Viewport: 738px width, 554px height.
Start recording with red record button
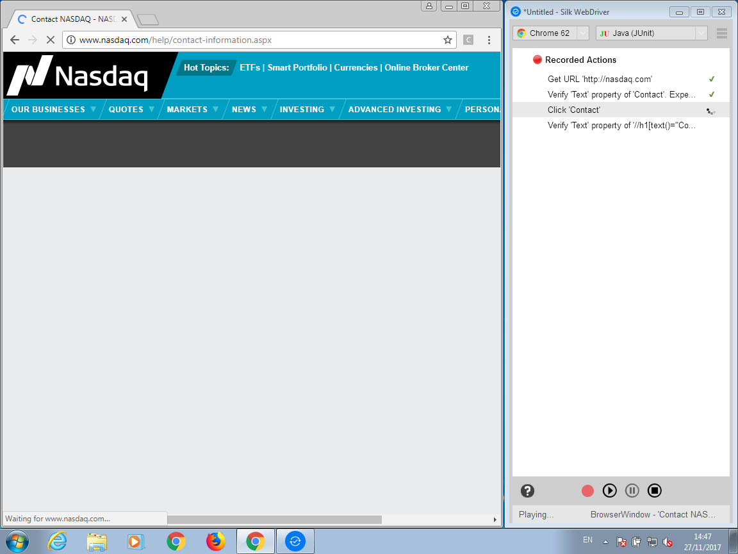pyautogui.click(x=587, y=491)
